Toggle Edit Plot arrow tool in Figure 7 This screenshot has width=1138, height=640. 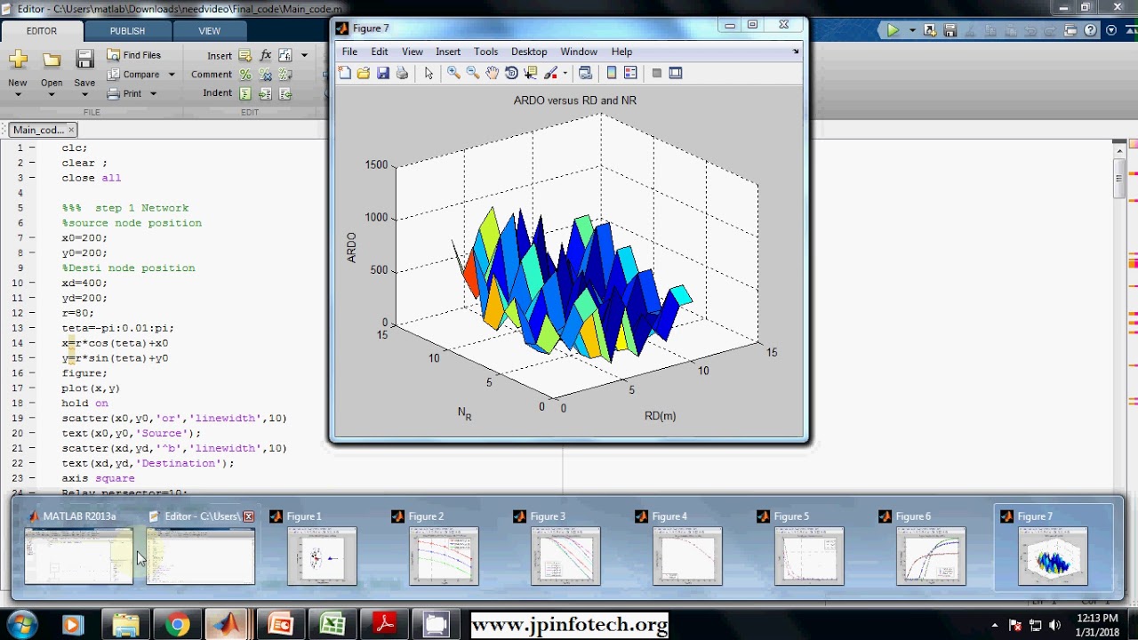[x=429, y=73]
